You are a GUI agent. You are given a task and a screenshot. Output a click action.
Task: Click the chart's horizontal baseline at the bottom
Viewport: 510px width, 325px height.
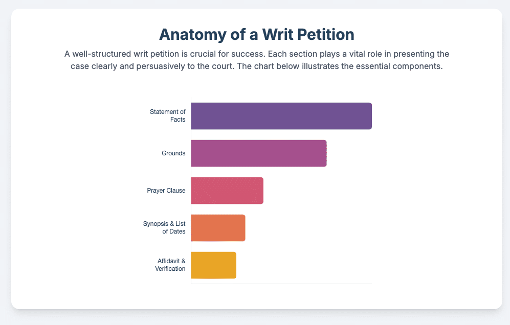(307, 284)
